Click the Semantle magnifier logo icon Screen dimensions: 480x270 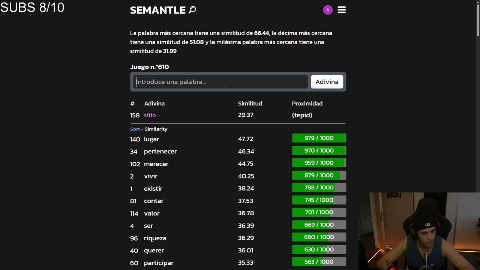tap(192, 10)
